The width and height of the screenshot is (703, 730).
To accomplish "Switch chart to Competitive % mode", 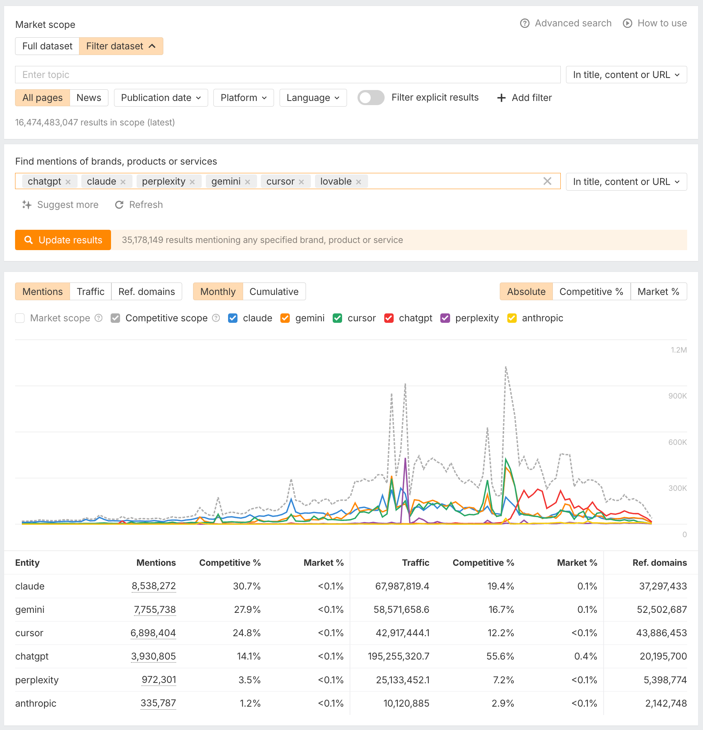I will tap(592, 292).
